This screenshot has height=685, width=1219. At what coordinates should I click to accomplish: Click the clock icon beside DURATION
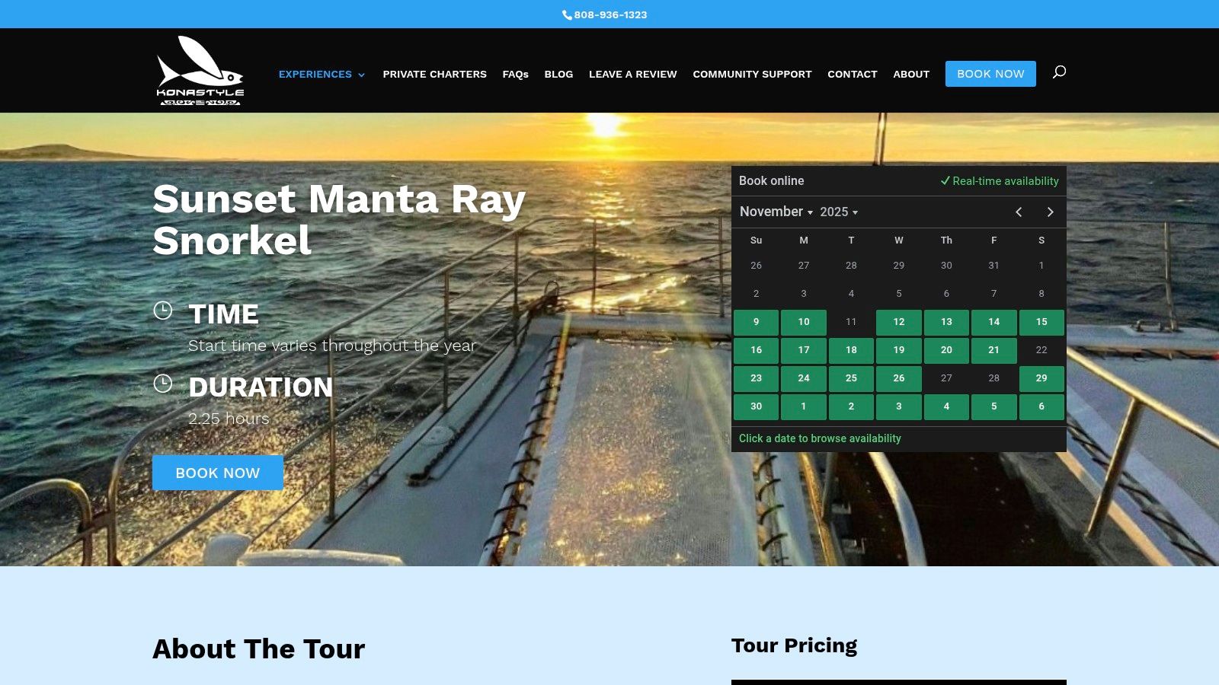(x=162, y=384)
